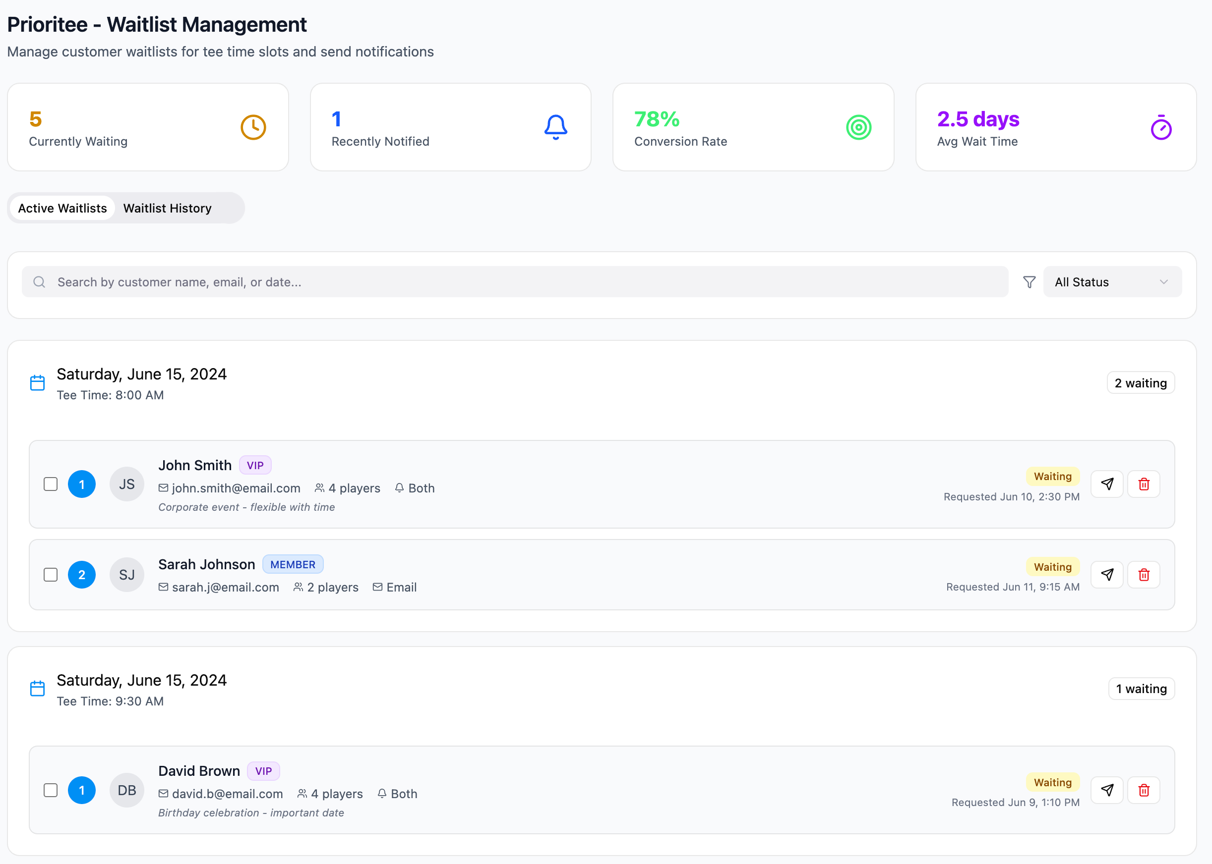The image size is (1212, 864).
Task: Click the Recently Notified label
Action: pos(380,142)
